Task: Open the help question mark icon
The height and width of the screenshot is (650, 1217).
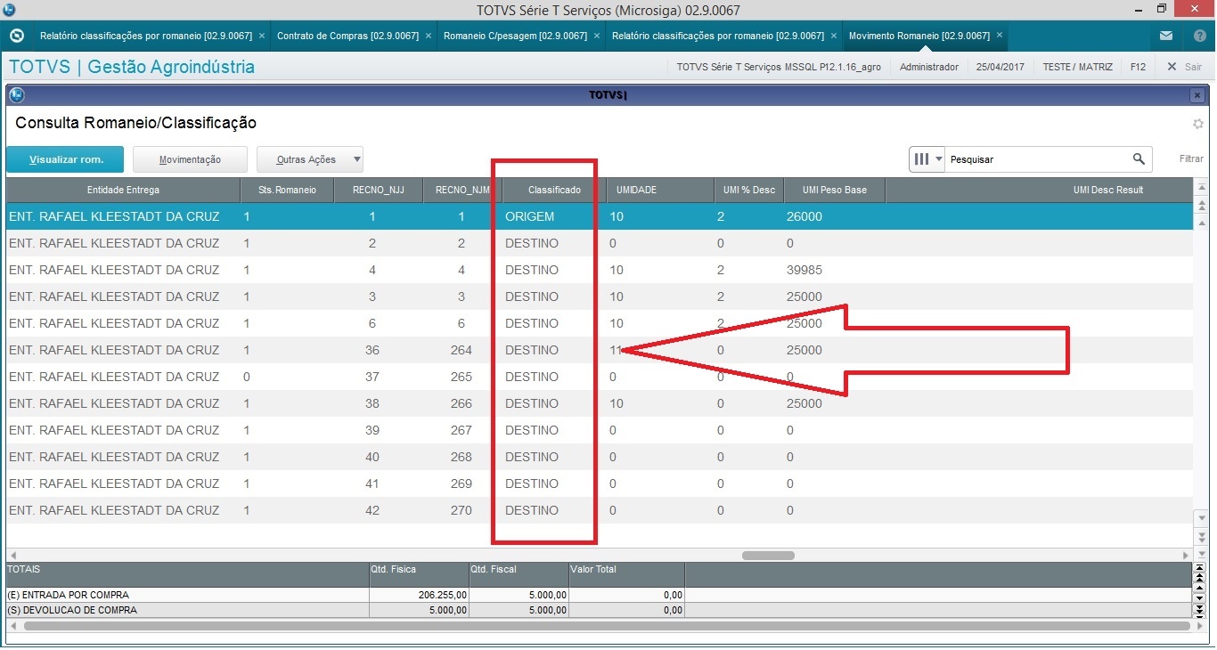Action: [x=1199, y=36]
